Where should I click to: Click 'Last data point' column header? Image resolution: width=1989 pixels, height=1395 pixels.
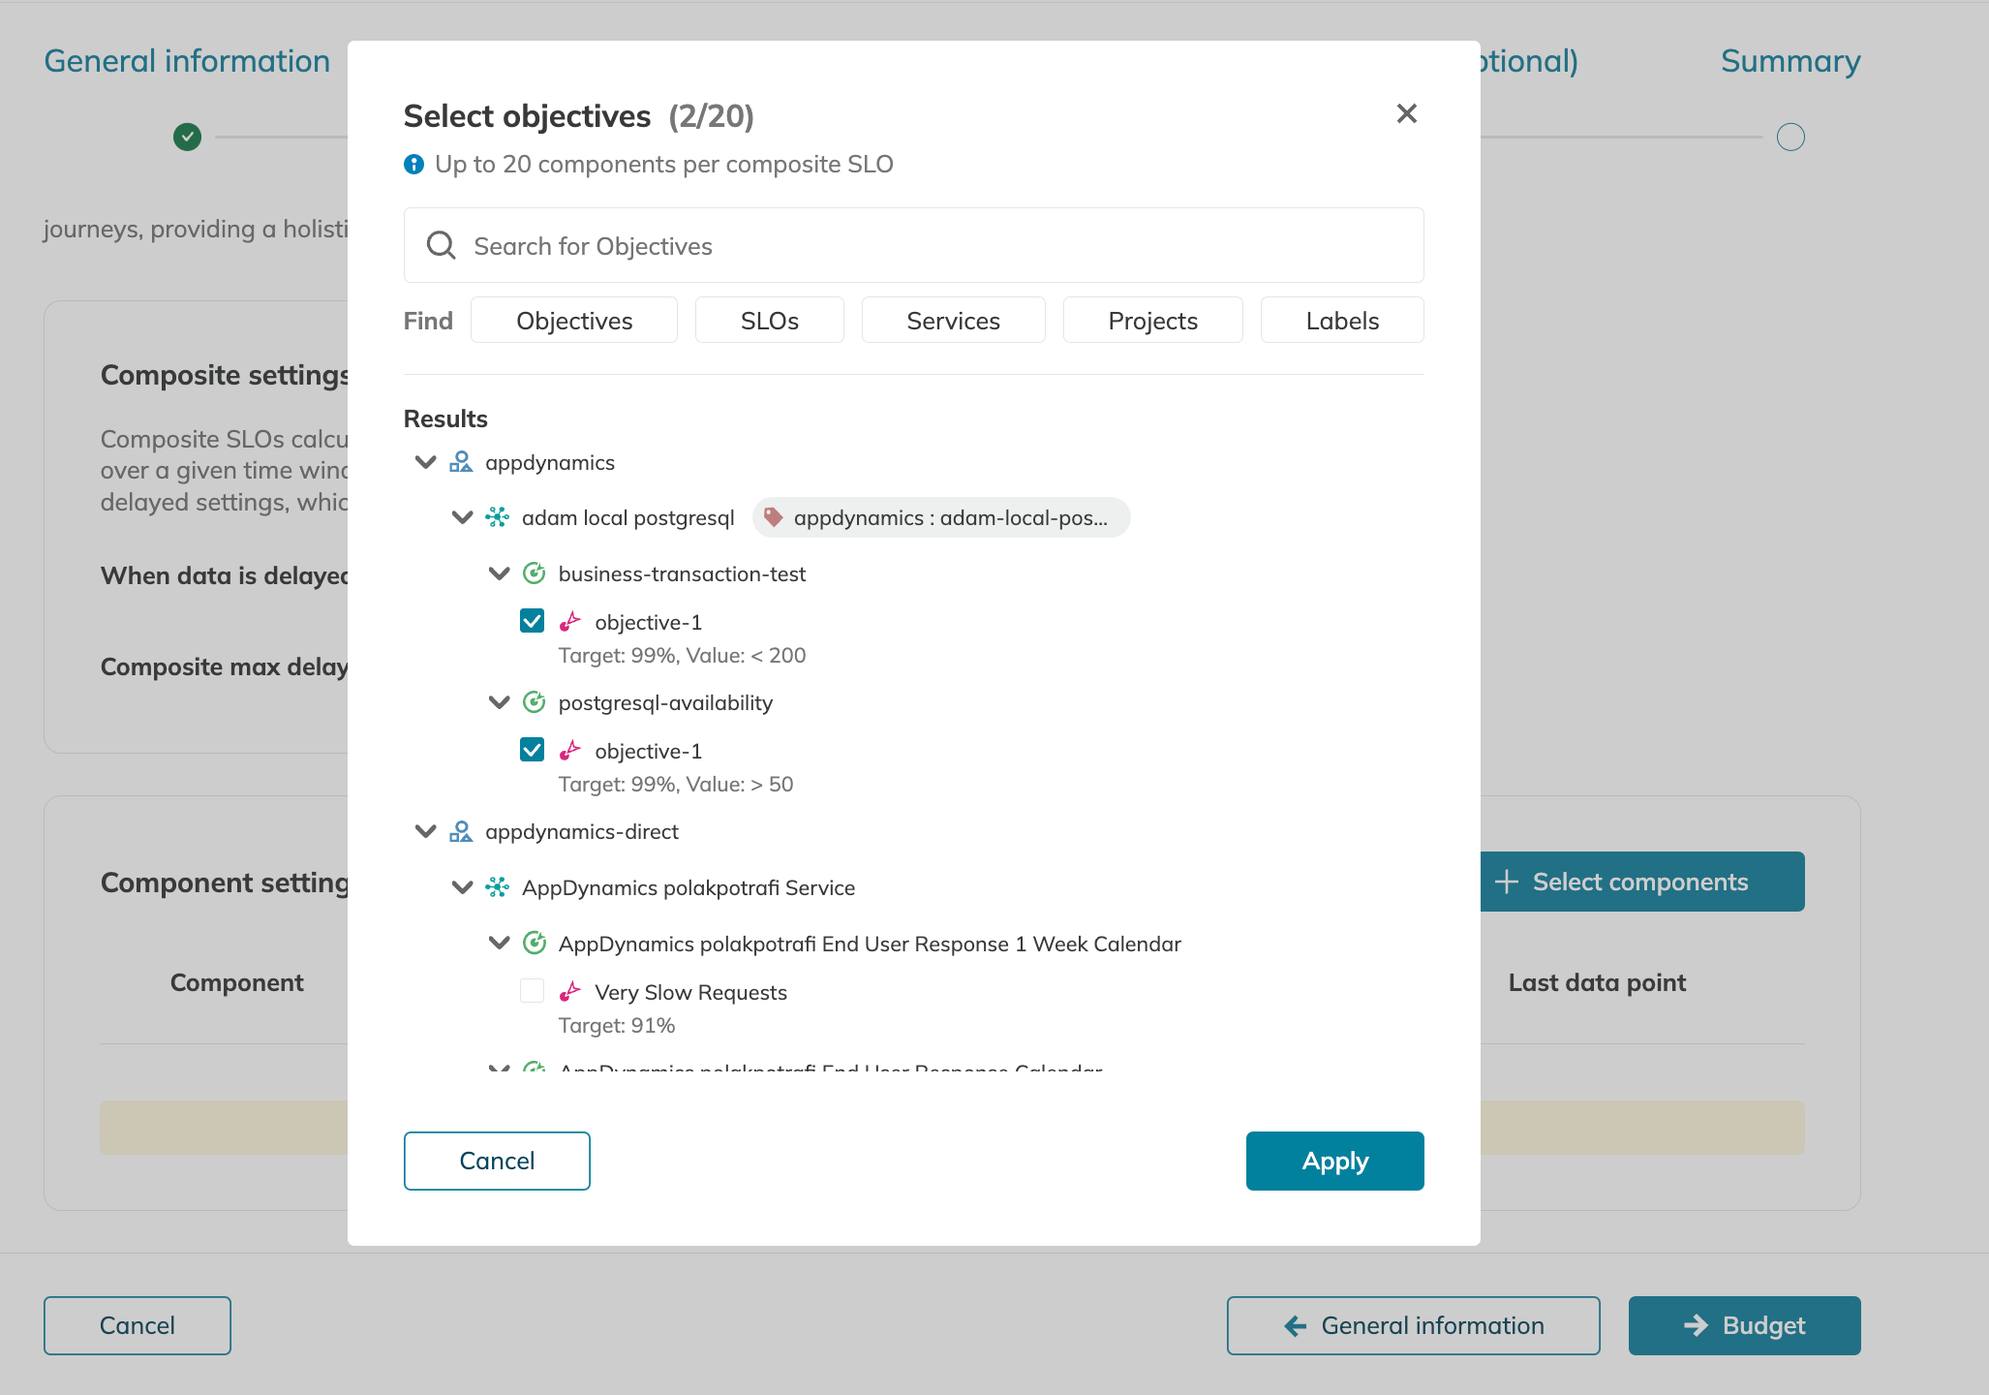click(1597, 982)
